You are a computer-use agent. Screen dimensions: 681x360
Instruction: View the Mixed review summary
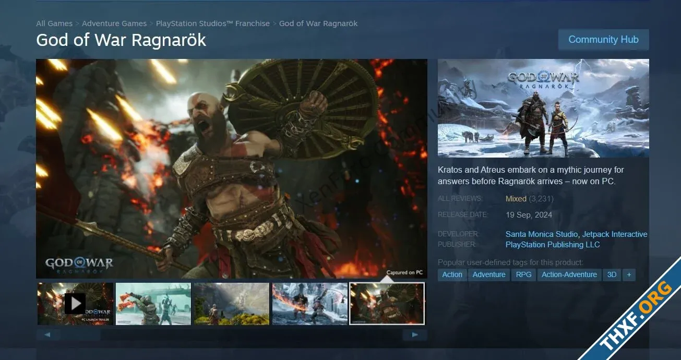pyautogui.click(x=516, y=199)
